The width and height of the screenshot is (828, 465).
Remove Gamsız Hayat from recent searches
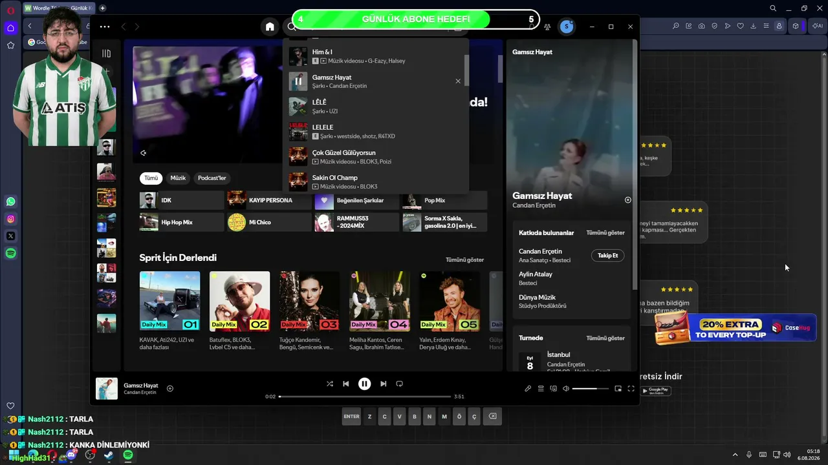tap(458, 81)
